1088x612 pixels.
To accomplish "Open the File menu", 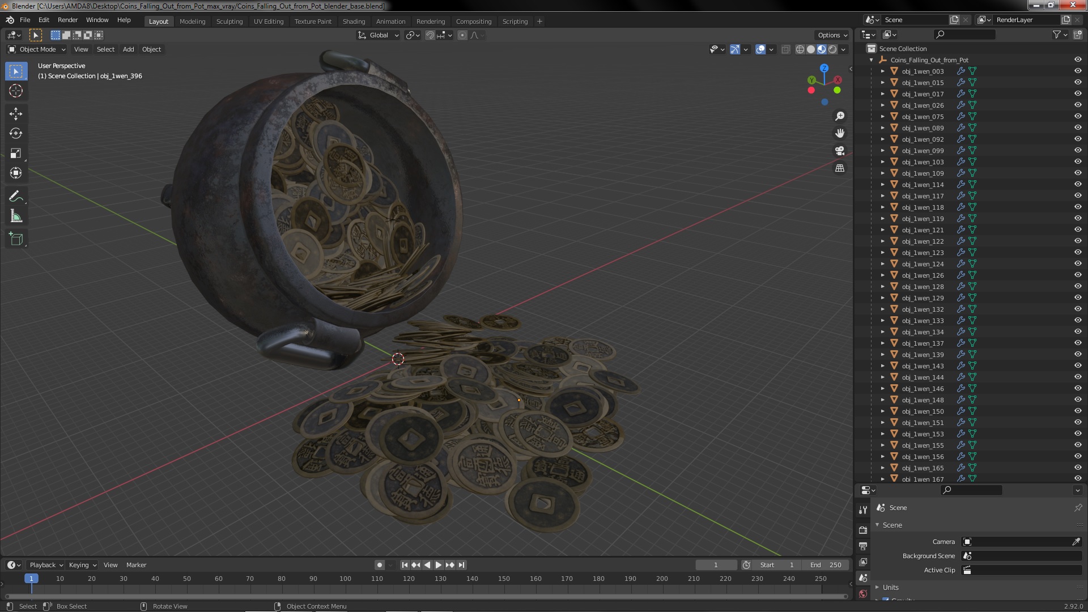I will tap(25, 20).
